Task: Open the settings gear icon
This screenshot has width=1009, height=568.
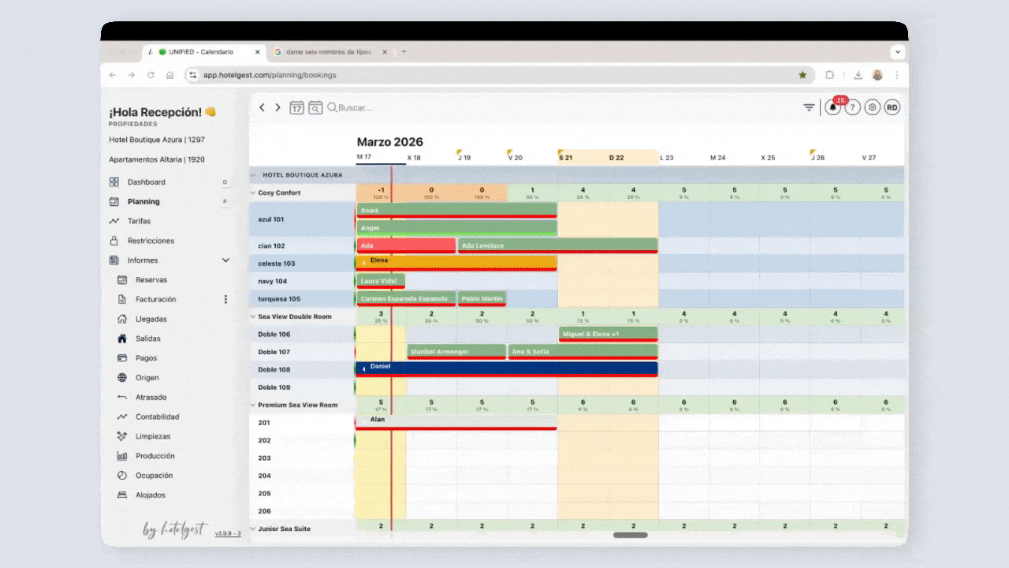Action: [x=872, y=108]
